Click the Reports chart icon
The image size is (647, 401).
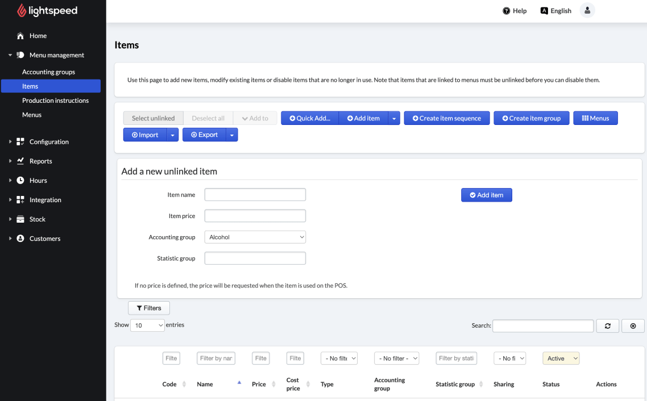click(x=20, y=161)
